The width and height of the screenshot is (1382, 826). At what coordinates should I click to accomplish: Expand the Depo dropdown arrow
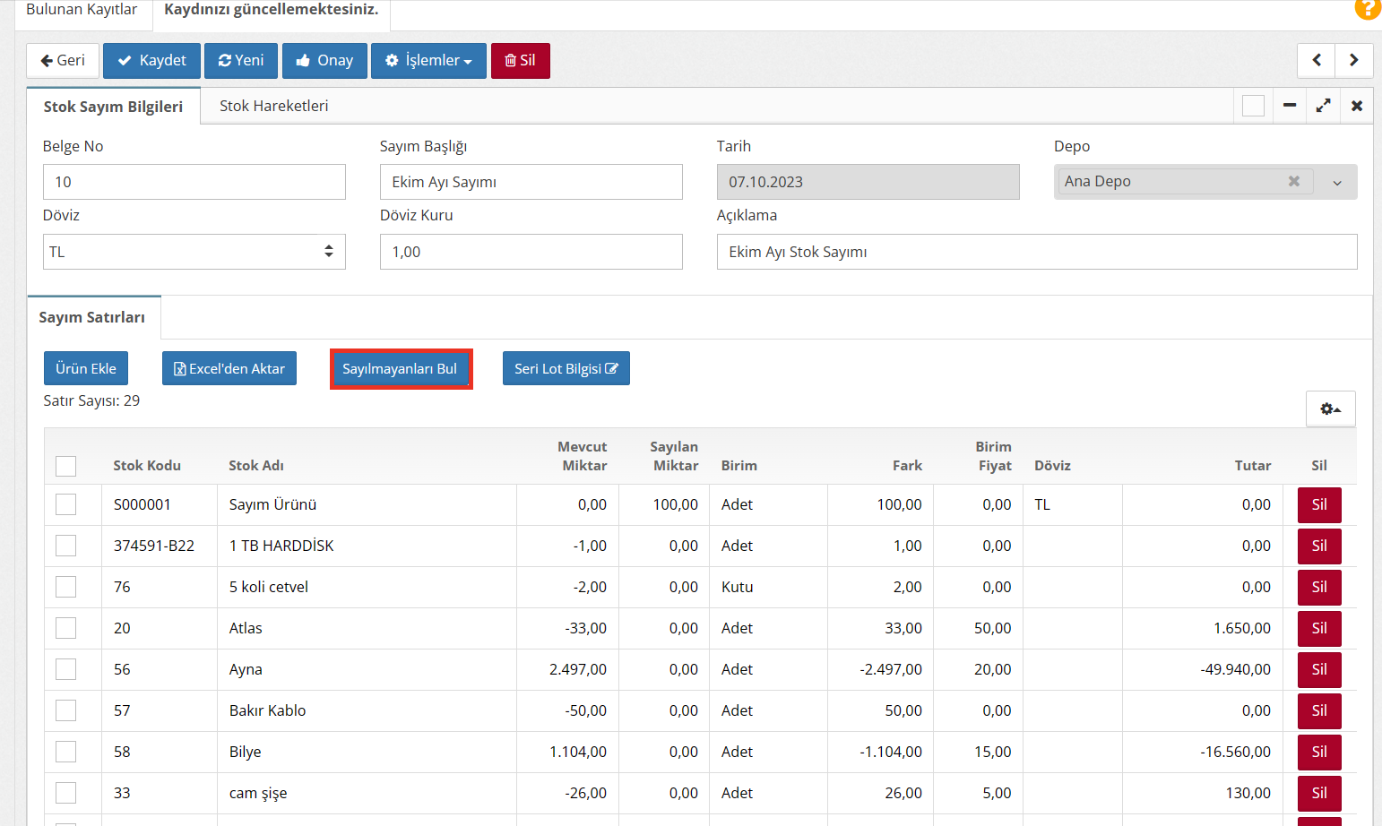click(x=1336, y=182)
